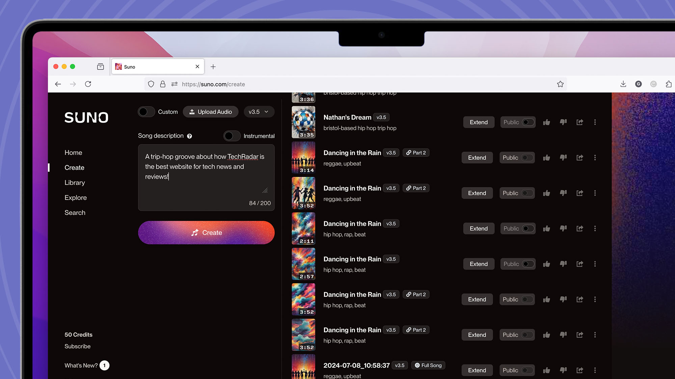Open the three-dot options menu for 2024-07-08_10:58:37
The image size is (675, 379).
pyautogui.click(x=595, y=370)
